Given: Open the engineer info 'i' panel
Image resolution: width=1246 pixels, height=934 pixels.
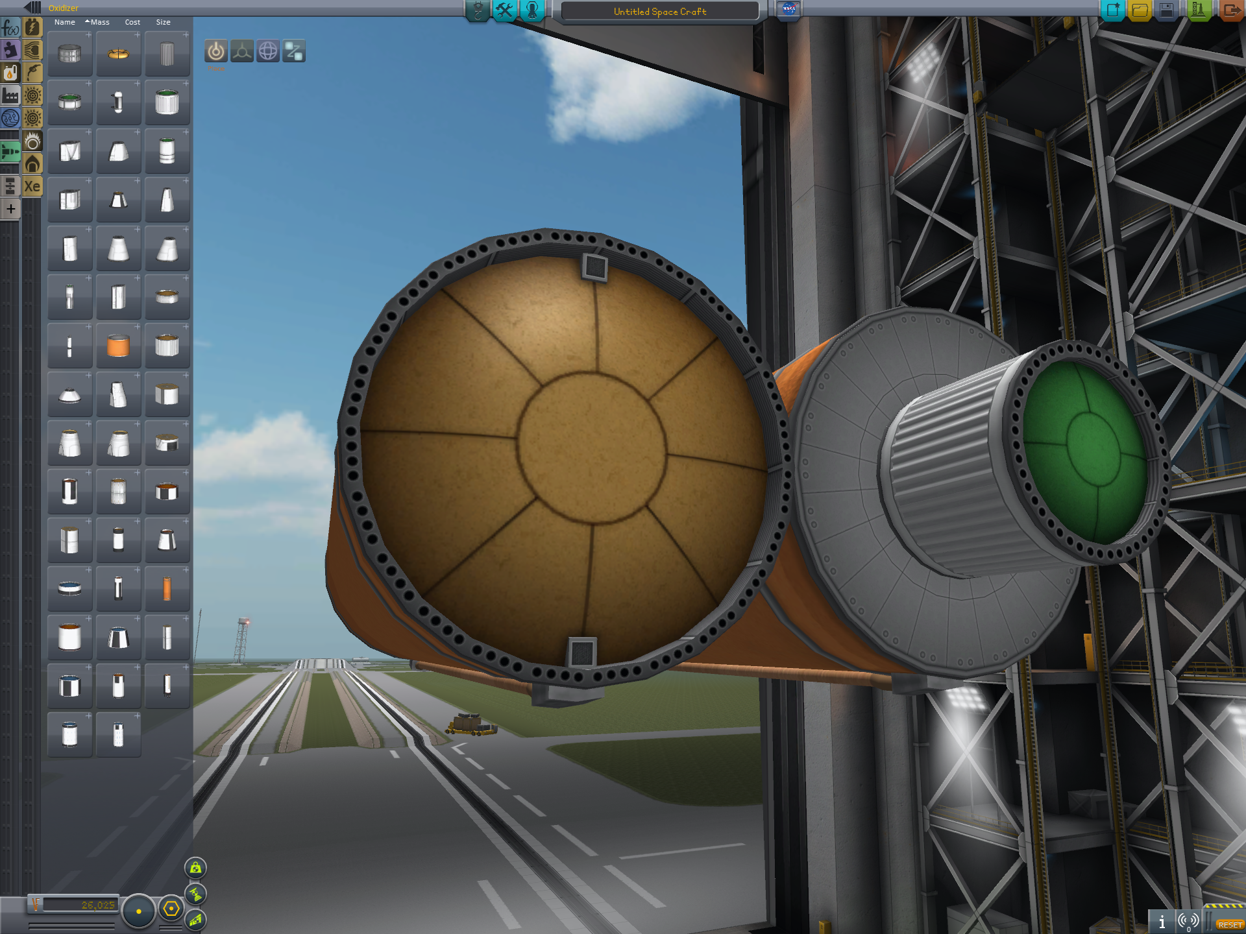Looking at the screenshot, I should 1162,921.
